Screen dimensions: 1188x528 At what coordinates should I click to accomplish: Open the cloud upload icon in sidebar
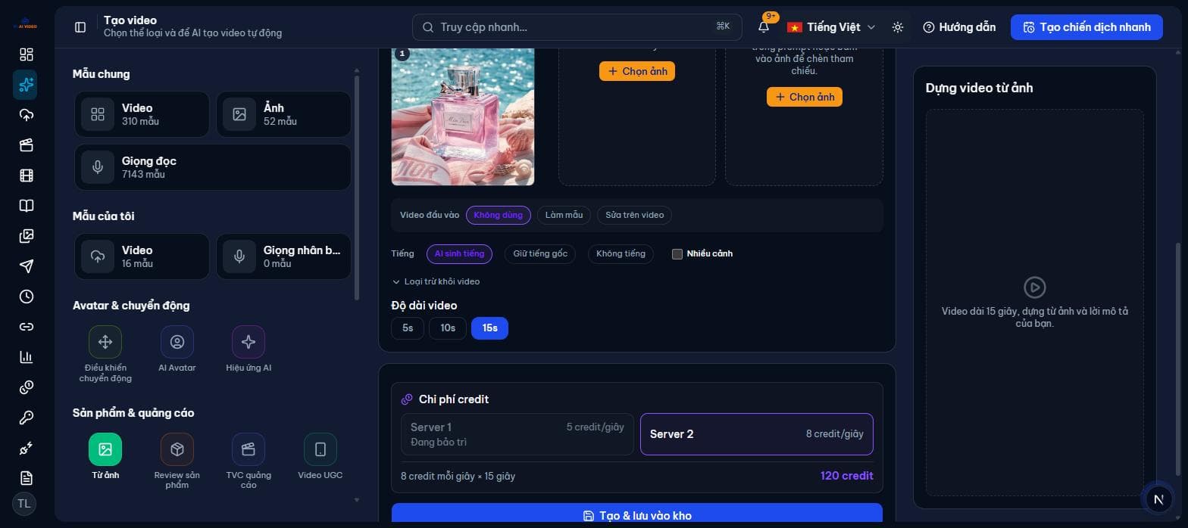pyautogui.click(x=27, y=115)
